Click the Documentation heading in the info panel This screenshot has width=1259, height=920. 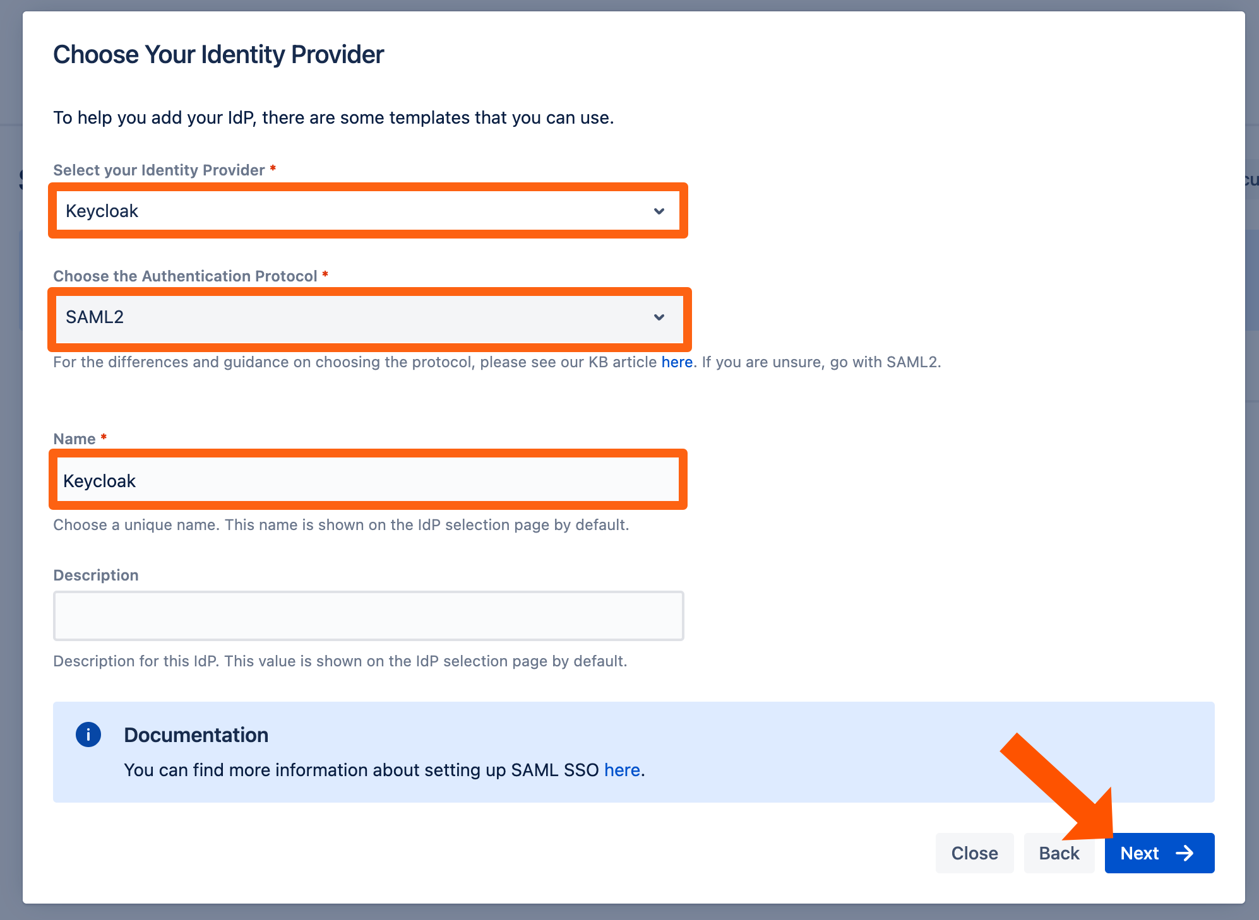196,734
